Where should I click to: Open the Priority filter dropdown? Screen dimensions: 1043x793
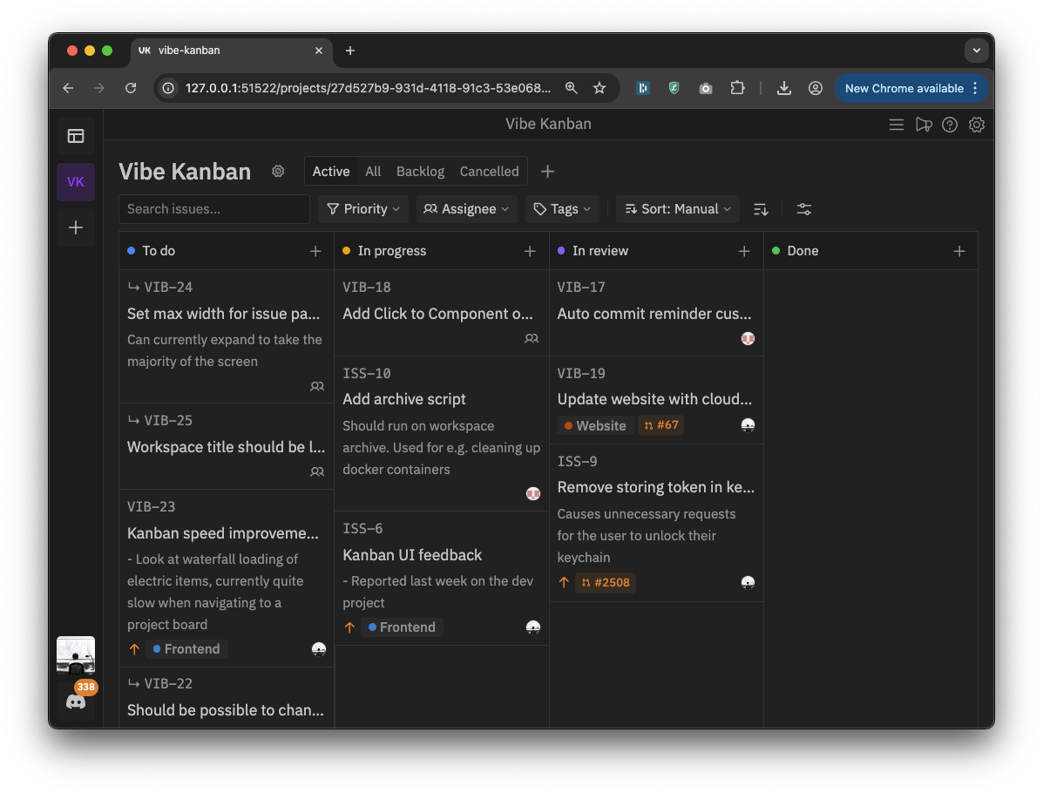click(x=362, y=208)
